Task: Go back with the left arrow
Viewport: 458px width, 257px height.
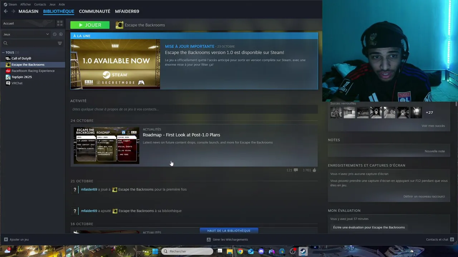Action: coord(6,11)
